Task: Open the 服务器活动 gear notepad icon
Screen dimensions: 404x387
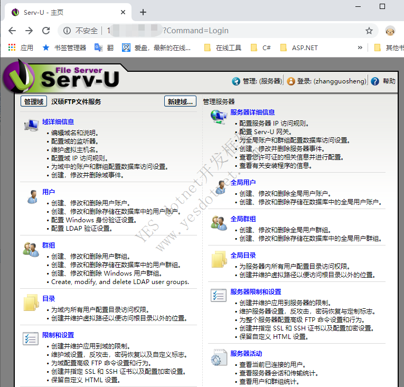Action: [x=219, y=357]
